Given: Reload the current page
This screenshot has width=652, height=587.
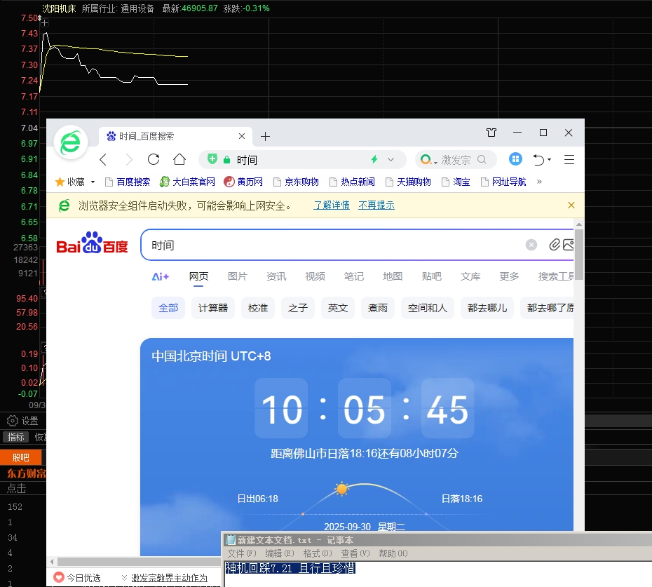Looking at the screenshot, I should click(x=154, y=159).
